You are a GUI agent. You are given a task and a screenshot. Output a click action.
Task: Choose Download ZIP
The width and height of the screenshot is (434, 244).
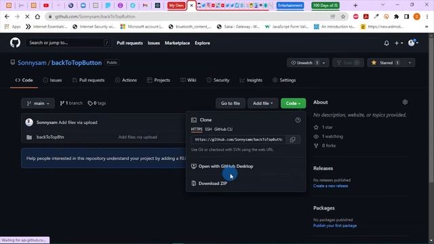(x=210, y=184)
